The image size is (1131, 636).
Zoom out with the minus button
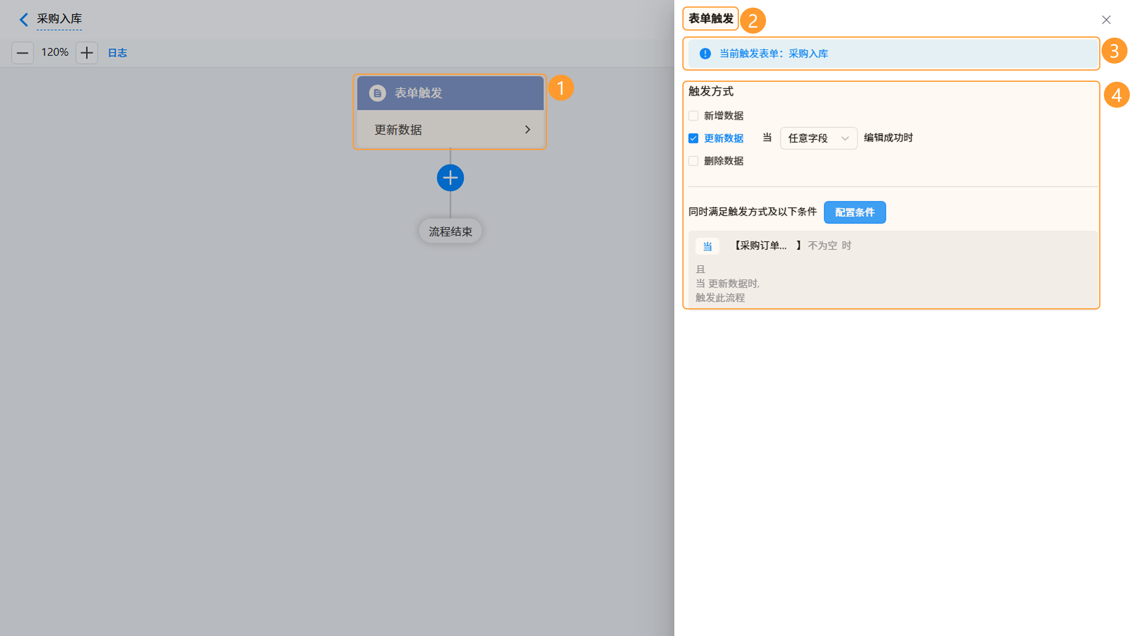click(22, 53)
